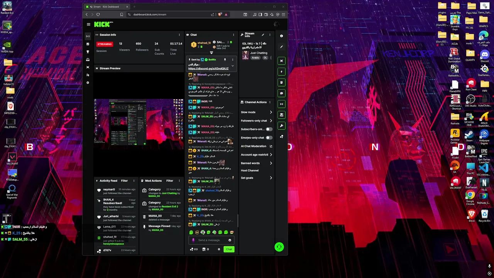Open VALORANT shortcut on left desktop side
The height and width of the screenshot is (278, 494).
point(12,158)
